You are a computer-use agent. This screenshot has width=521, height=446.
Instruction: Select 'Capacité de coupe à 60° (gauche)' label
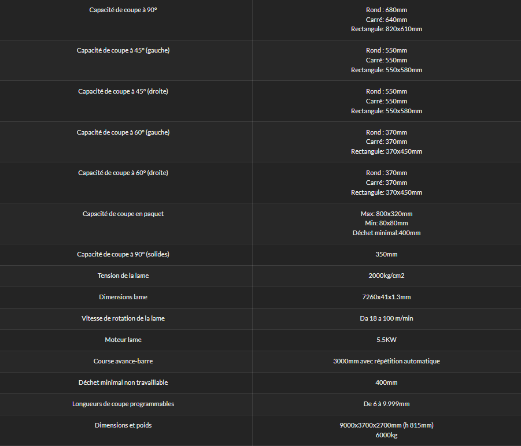(123, 132)
